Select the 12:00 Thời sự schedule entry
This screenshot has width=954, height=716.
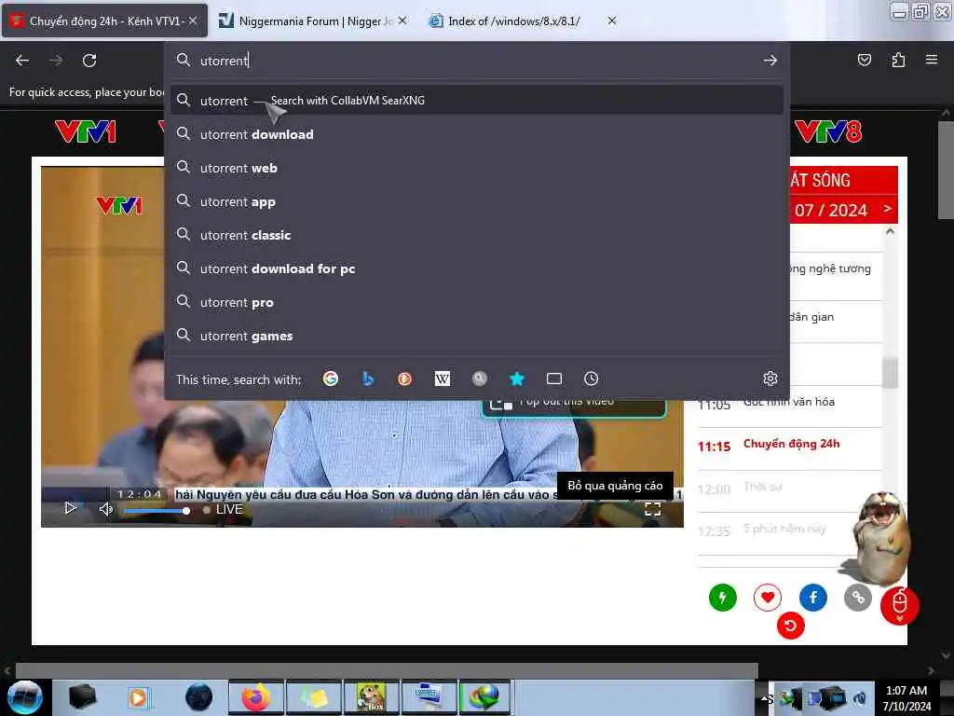tap(789, 488)
